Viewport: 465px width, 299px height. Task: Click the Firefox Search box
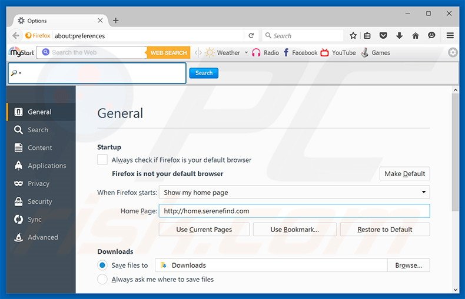[303, 36]
